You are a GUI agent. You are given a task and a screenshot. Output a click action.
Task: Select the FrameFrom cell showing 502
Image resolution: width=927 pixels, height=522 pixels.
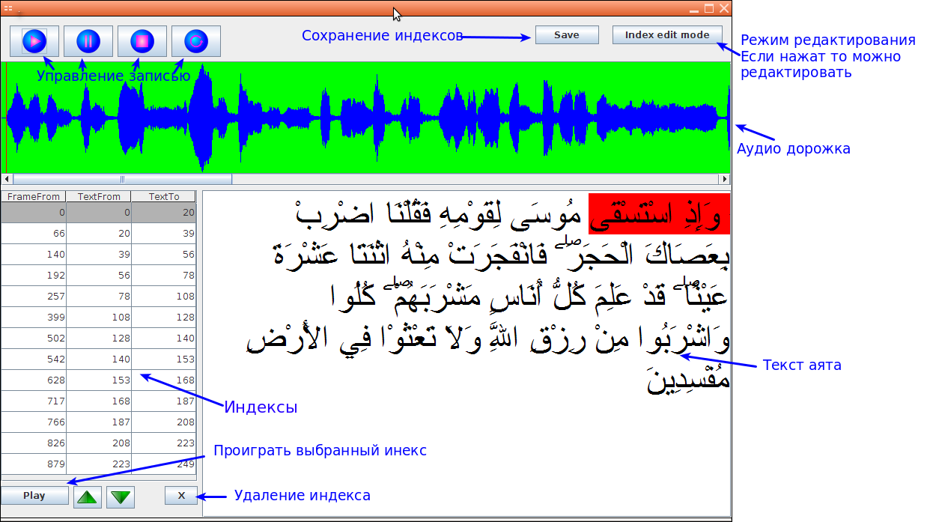(34, 339)
